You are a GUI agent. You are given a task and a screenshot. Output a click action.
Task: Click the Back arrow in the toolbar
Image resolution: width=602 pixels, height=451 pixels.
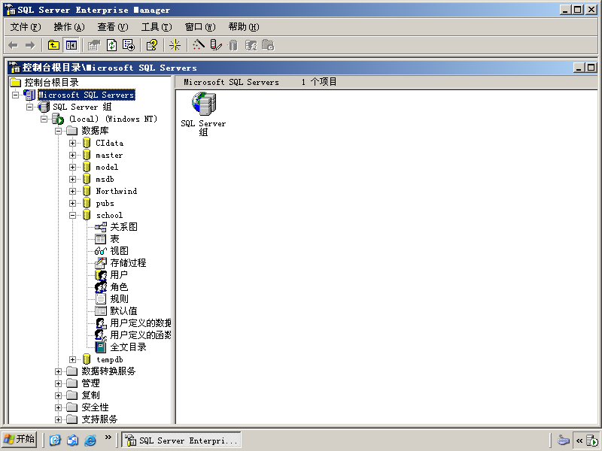click(13, 45)
